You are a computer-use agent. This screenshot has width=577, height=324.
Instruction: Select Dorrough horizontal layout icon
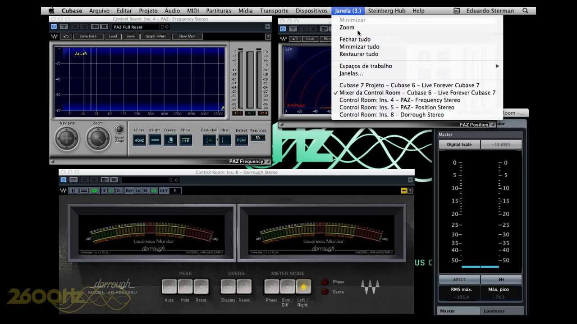[x=84, y=191]
